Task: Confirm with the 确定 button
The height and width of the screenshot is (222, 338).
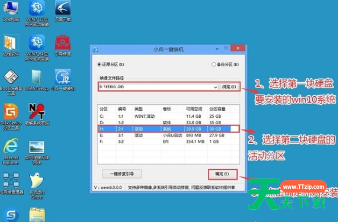Action: [x=223, y=174]
